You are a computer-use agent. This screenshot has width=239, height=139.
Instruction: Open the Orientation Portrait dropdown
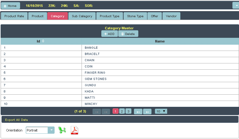(x=51, y=130)
